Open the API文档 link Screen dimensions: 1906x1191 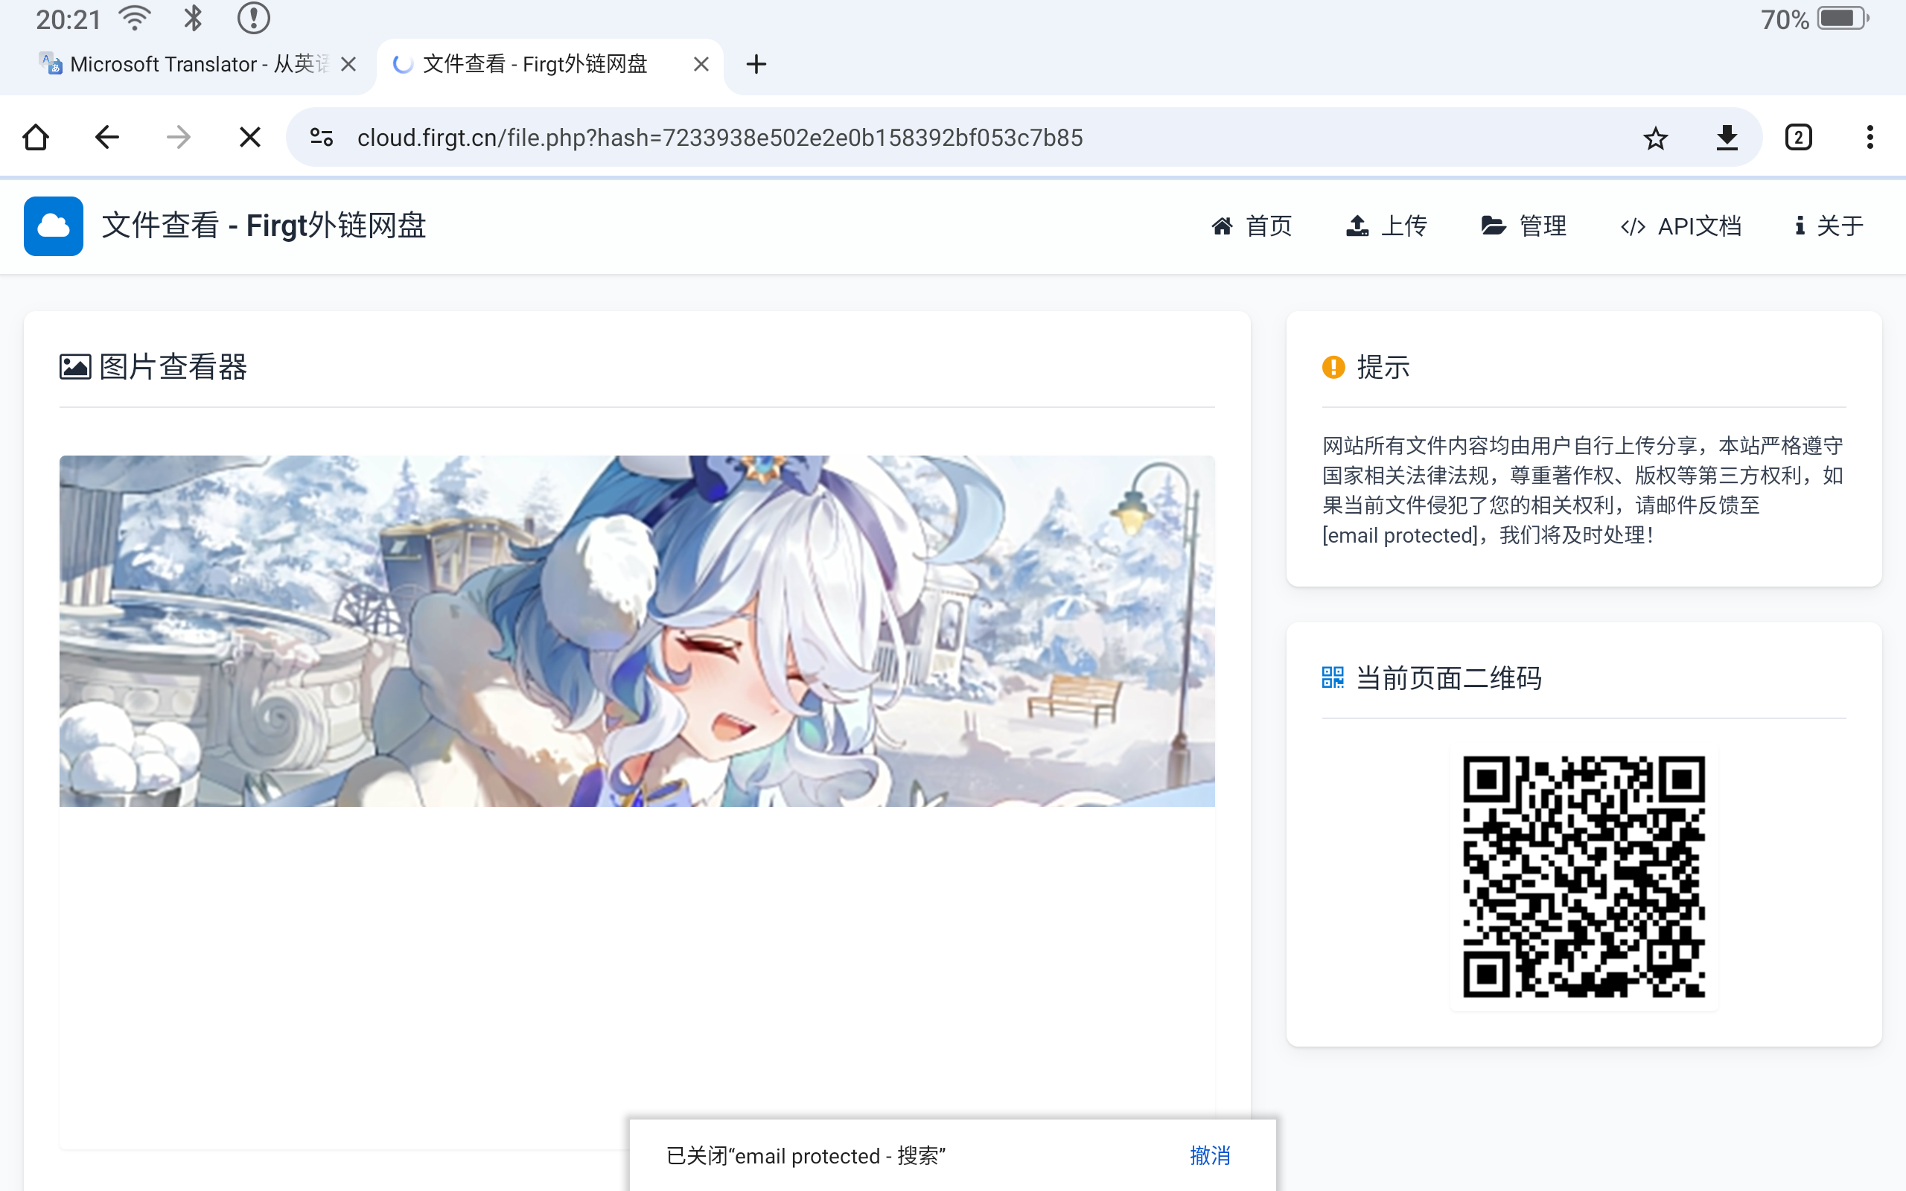tap(1682, 226)
